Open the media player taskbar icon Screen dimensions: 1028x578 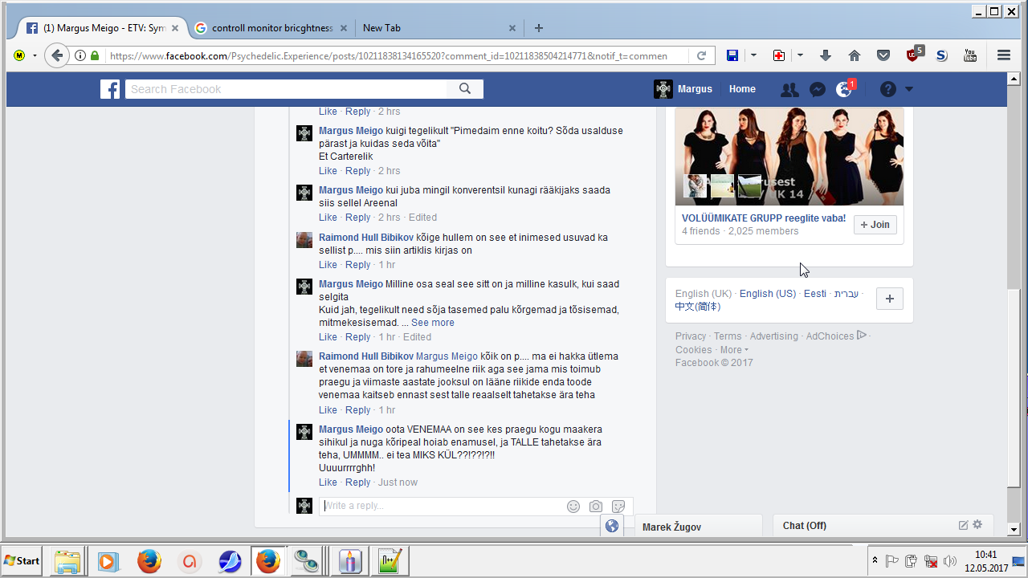coord(108,560)
